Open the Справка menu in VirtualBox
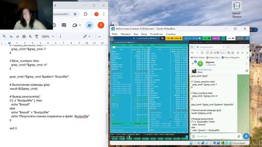The width and height of the screenshot is (262, 147). pos(171,34)
